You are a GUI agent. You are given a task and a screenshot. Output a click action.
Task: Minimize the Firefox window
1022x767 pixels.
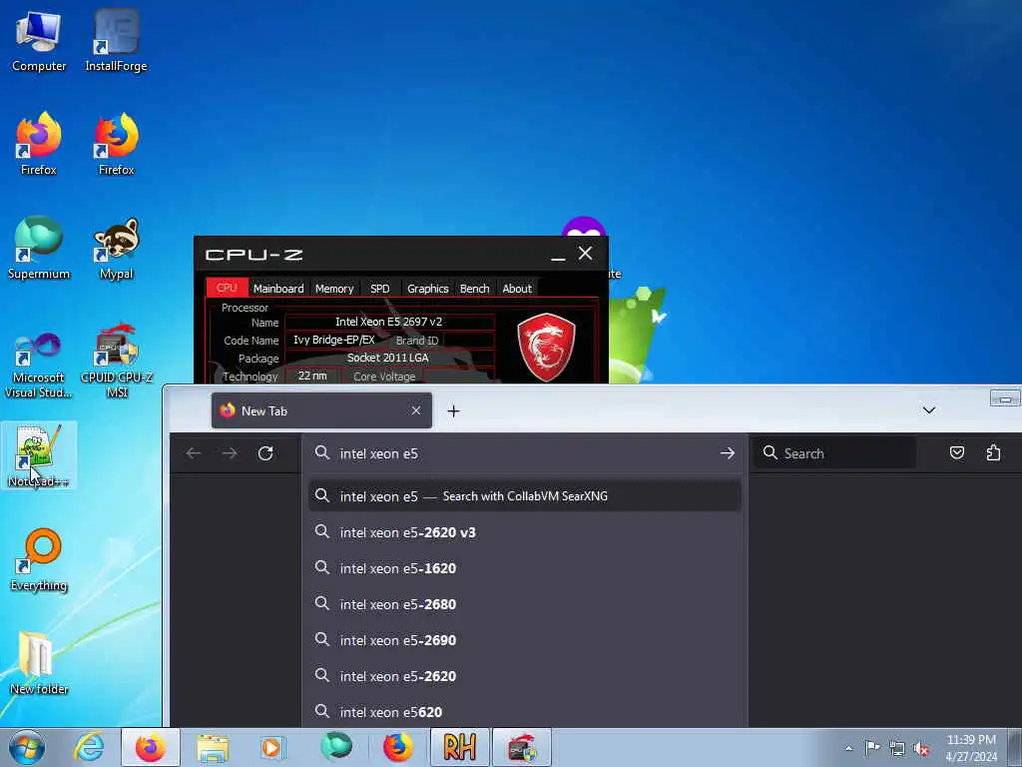(1005, 398)
